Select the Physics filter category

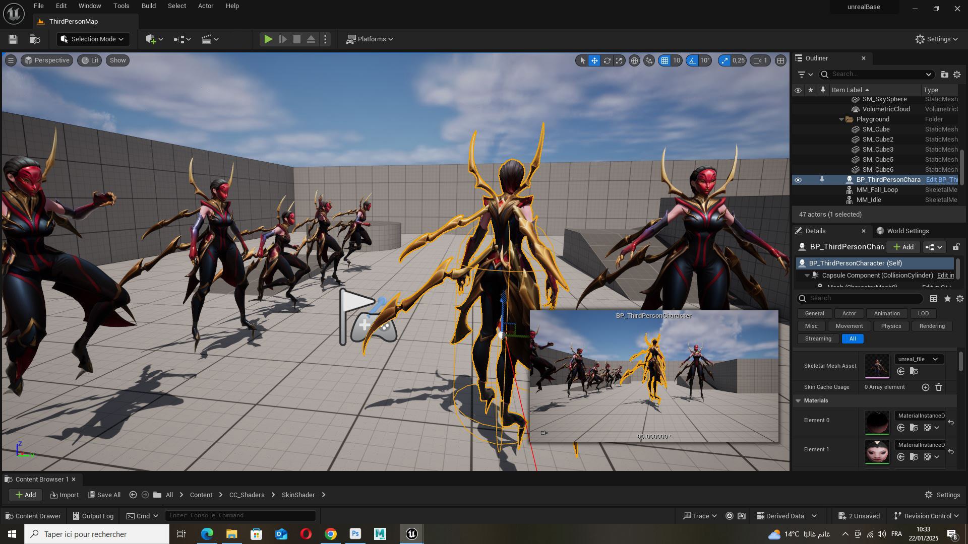pyautogui.click(x=891, y=326)
